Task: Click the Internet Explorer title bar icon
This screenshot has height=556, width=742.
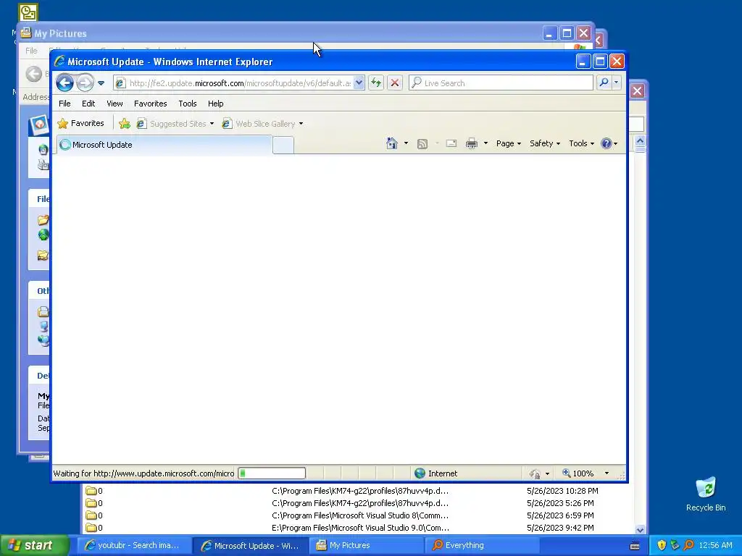Action: click(x=59, y=62)
